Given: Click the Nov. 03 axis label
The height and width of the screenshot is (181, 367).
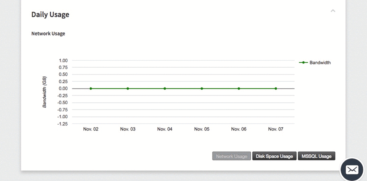Looking at the screenshot, I should tap(128, 129).
